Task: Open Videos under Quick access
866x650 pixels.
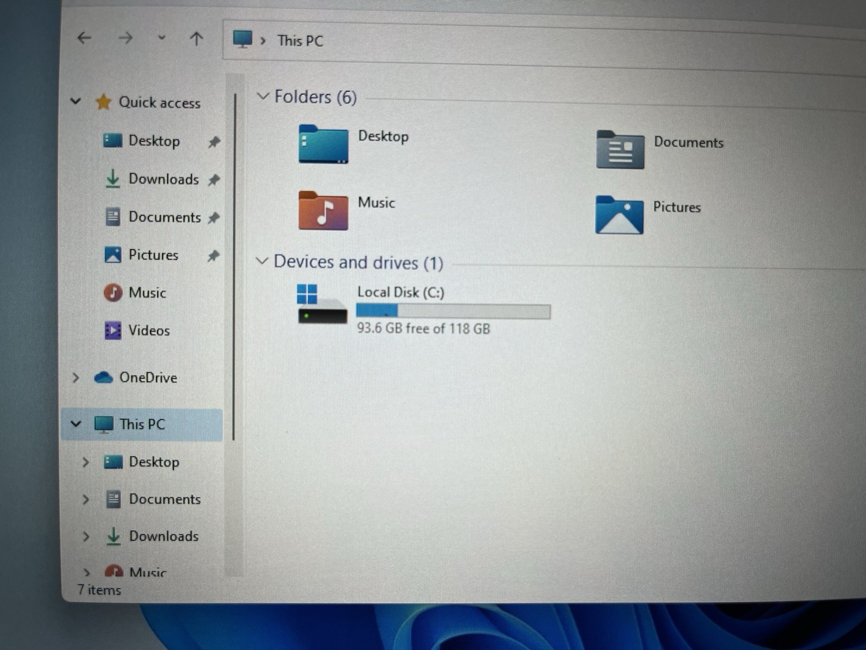Action: [x=149, y=330]
